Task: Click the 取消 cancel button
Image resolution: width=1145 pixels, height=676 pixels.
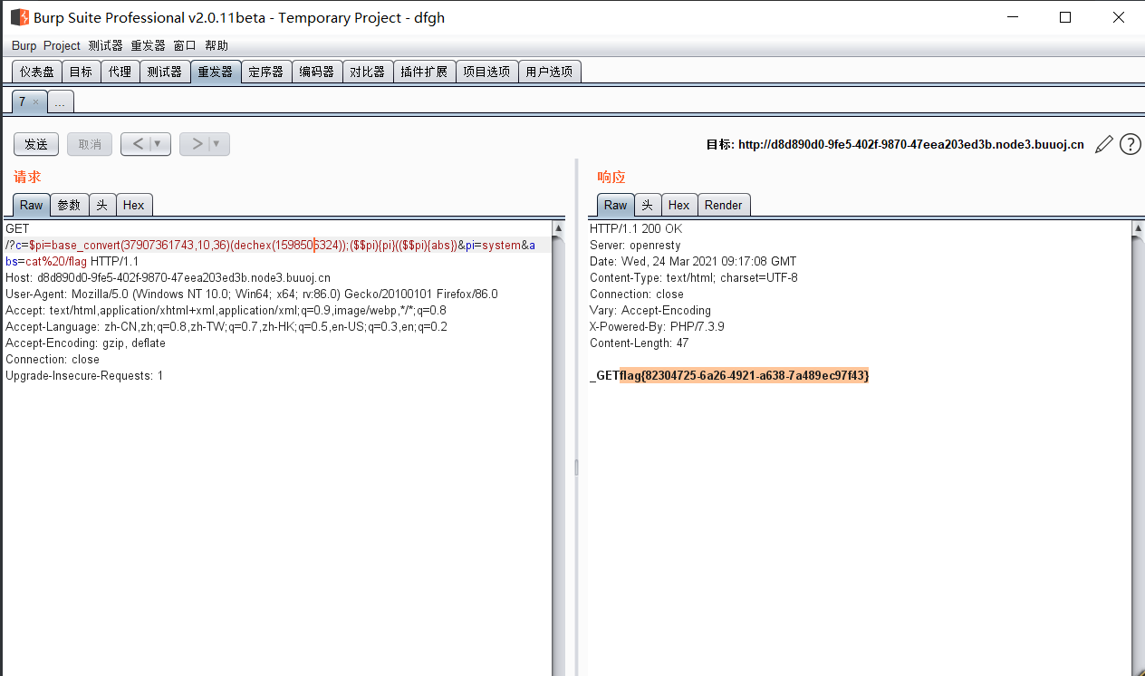Action: tap(90, 144)
